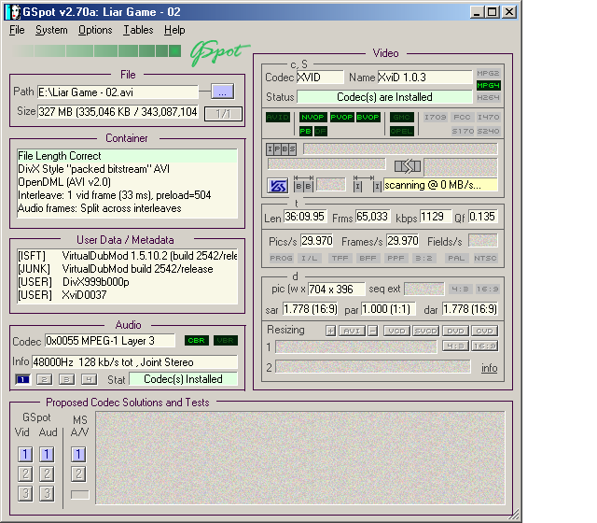The width and height of the screenshot is (597, 523).
Task: Click the I470 indicator
Action: (x=488, y=118)
